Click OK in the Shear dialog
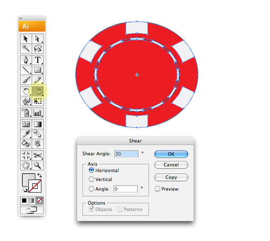This screenshot has height=241, width=270. click(x=171, y=154)
